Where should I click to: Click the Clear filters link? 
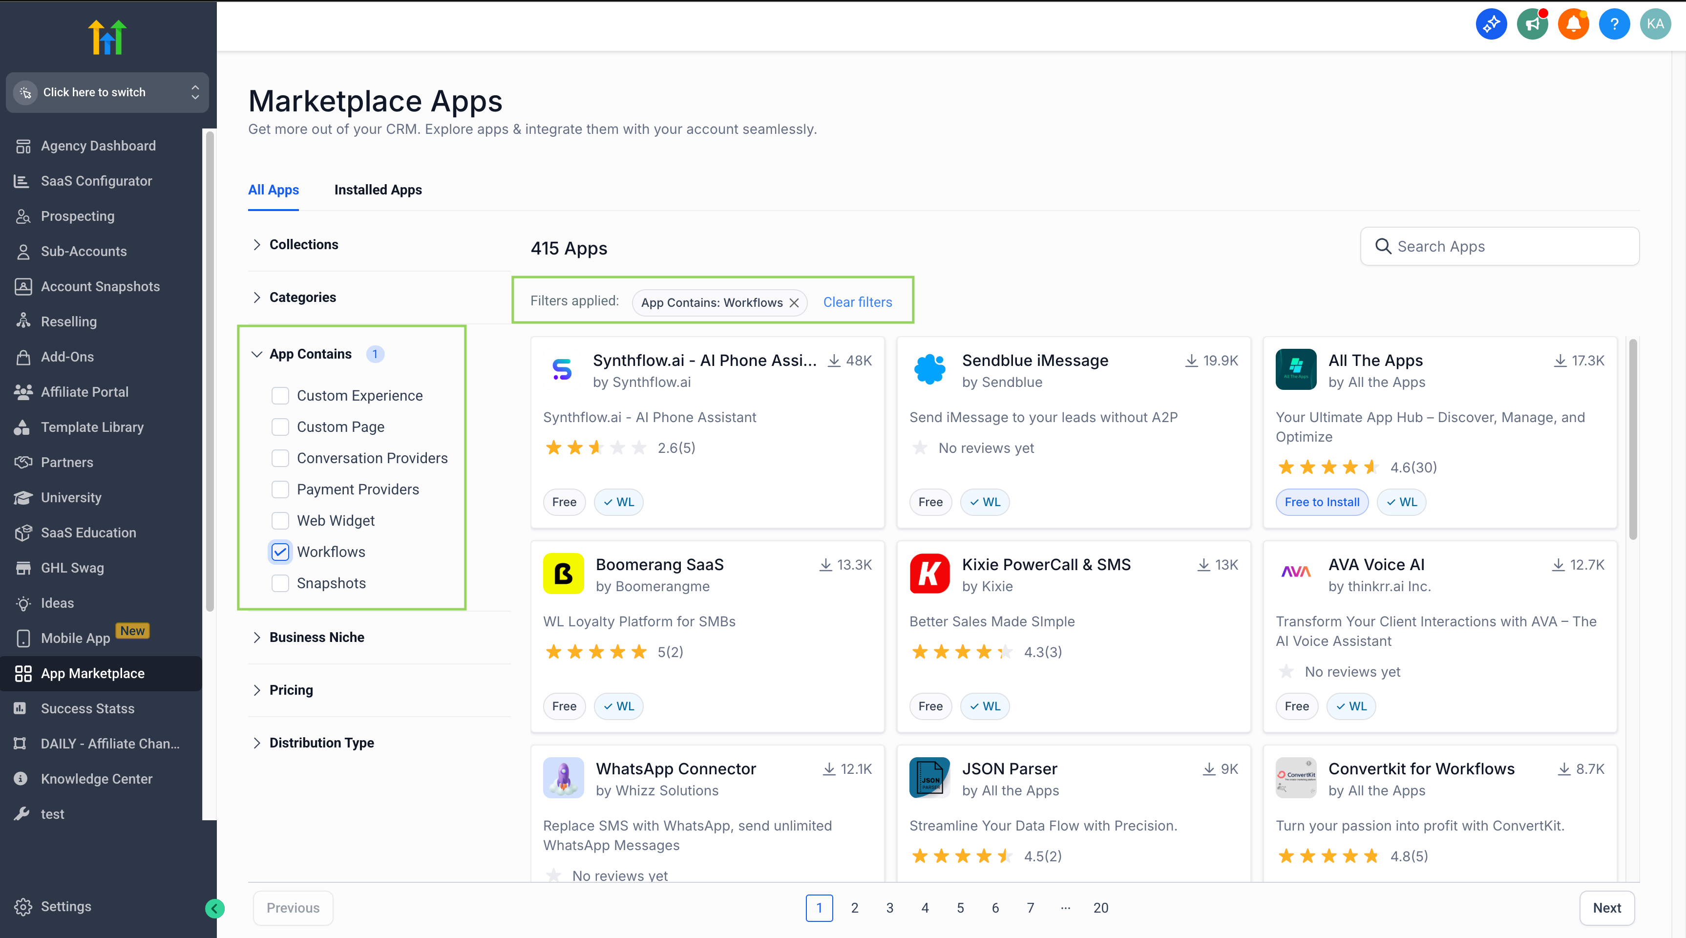click(x=857, y=302)
